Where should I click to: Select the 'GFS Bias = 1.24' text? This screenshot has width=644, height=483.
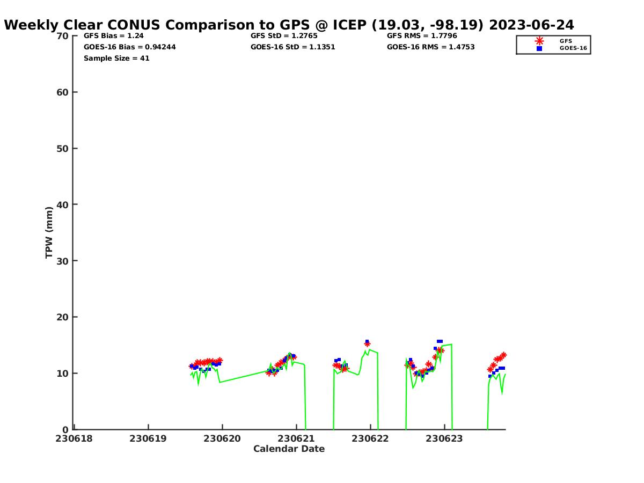(x=114, y=36)
